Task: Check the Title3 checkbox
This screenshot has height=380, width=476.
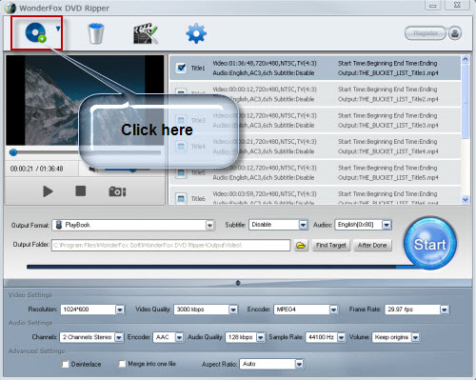Action: [x=181, y=120]
